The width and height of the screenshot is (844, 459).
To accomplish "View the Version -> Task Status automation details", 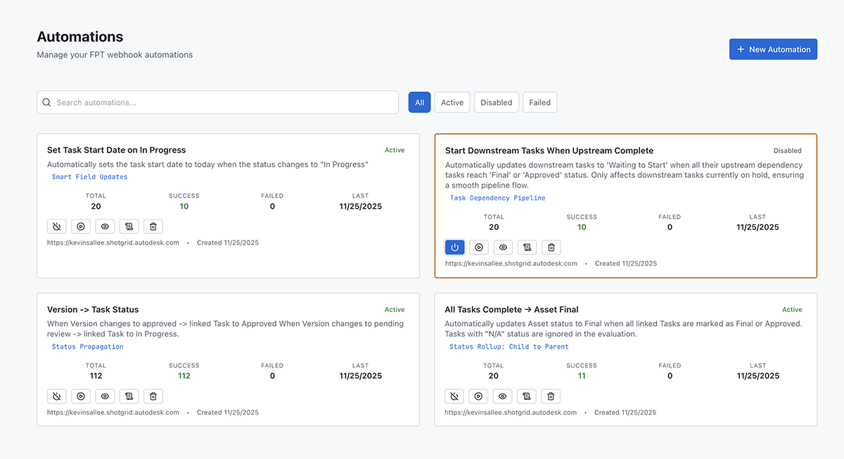I will pos(105,396).
